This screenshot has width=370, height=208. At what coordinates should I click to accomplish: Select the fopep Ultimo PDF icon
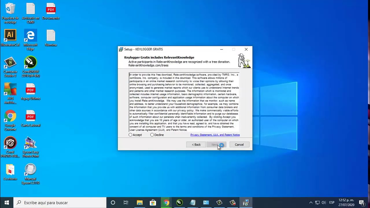coord(30,92)
